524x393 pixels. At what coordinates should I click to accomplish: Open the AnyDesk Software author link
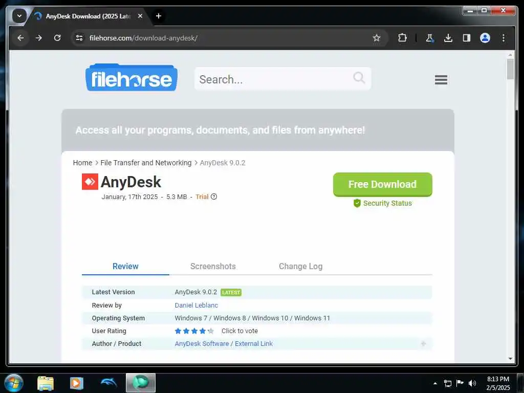(x=202, y=343)
